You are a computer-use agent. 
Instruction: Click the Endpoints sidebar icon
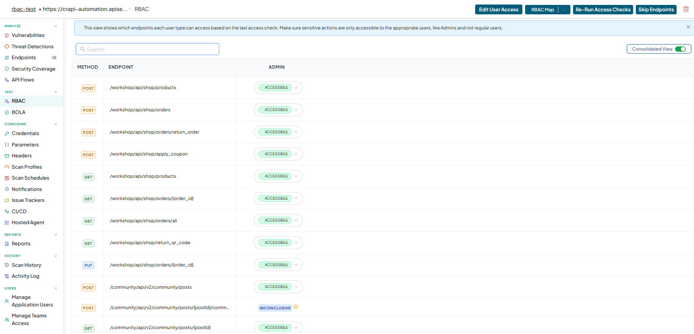(7, 58)
